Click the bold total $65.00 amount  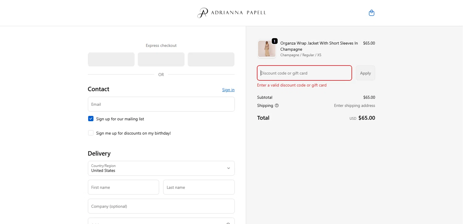pos(367,118)
